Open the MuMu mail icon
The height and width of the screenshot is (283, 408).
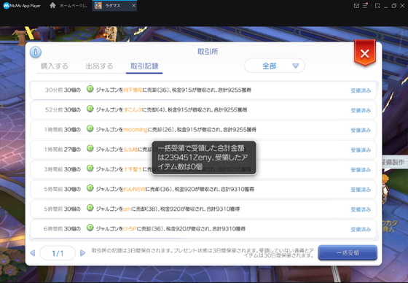(356, 6)
